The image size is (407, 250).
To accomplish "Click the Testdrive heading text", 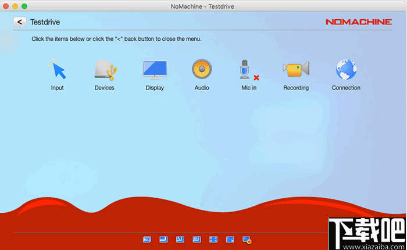I will [x=45, y=22].
